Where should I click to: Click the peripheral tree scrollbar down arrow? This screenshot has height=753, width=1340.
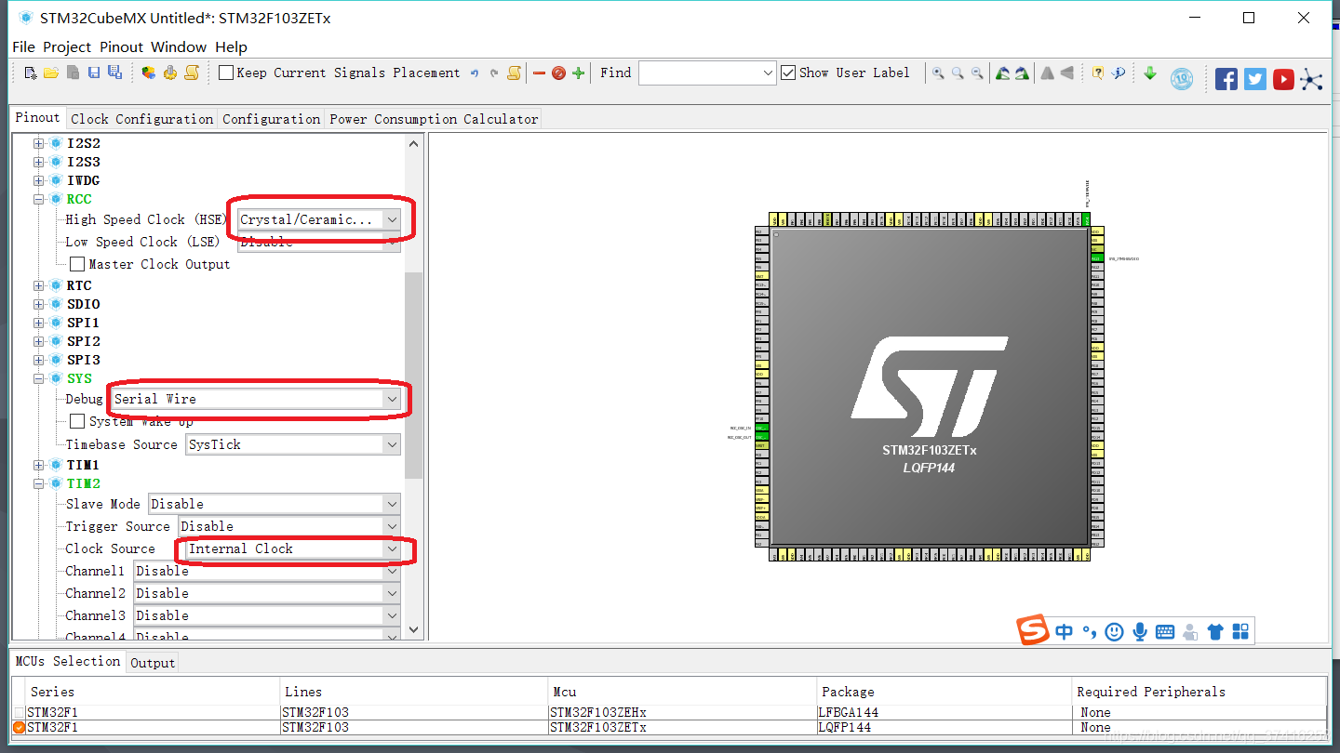[x=414, y=630]
